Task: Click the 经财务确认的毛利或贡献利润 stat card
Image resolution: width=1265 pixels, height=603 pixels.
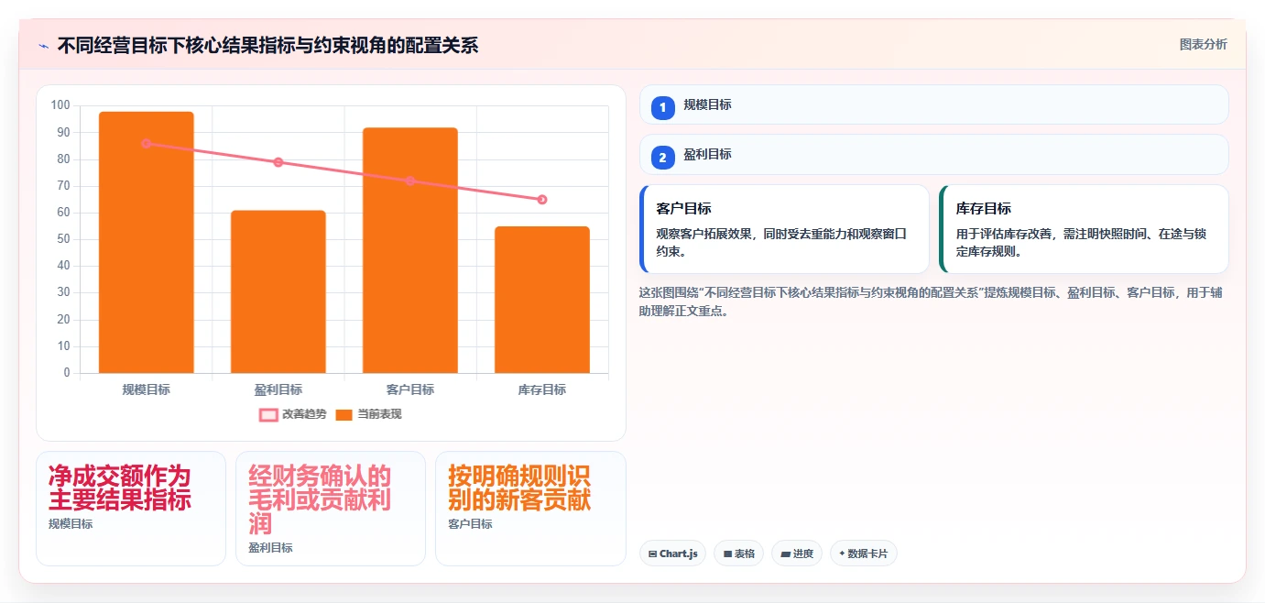Action: pos(331,509)
